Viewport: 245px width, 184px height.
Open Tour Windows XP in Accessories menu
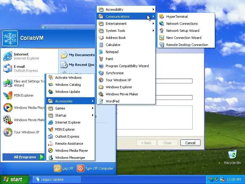[x=126, y=80]
